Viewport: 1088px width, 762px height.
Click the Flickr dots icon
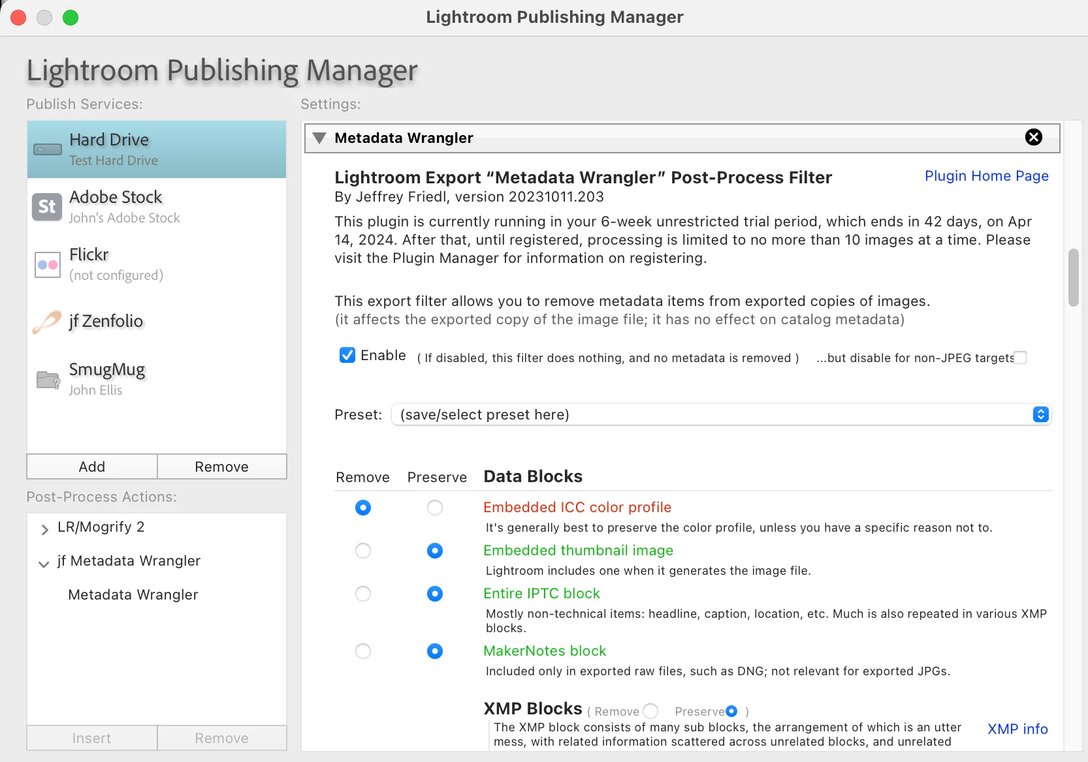(x=47, y=264)
